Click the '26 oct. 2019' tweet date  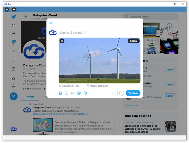point(73,107)
